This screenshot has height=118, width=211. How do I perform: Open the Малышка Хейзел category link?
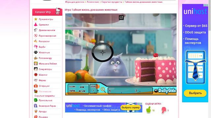(48, 64)
